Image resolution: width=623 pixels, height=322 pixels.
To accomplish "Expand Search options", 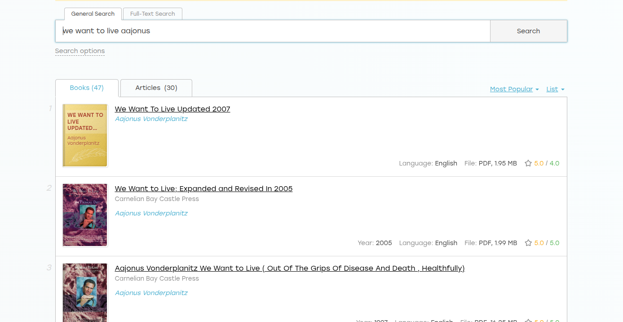I will click(80, 51).
